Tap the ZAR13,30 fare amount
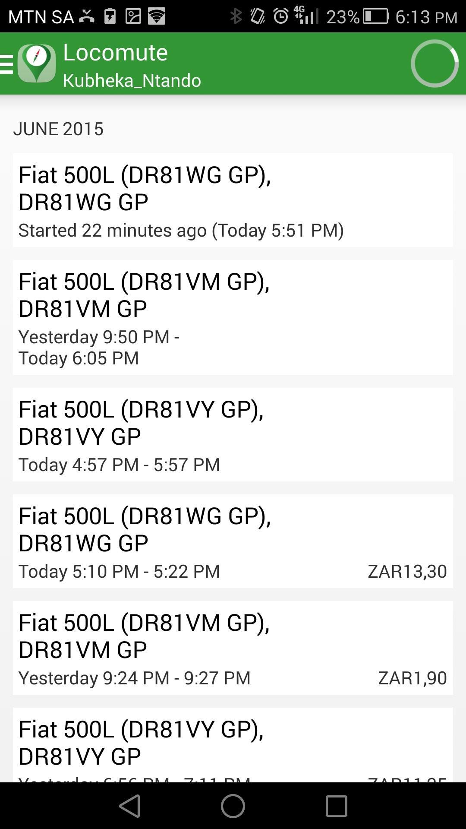 pyautogui.click(x=407, y=571)
